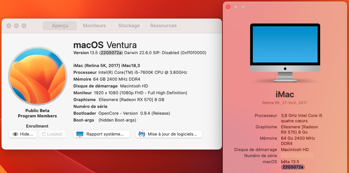Zoom the iMac About window
This screenshot has height=173, width=349.
click(x=243, y=7)
